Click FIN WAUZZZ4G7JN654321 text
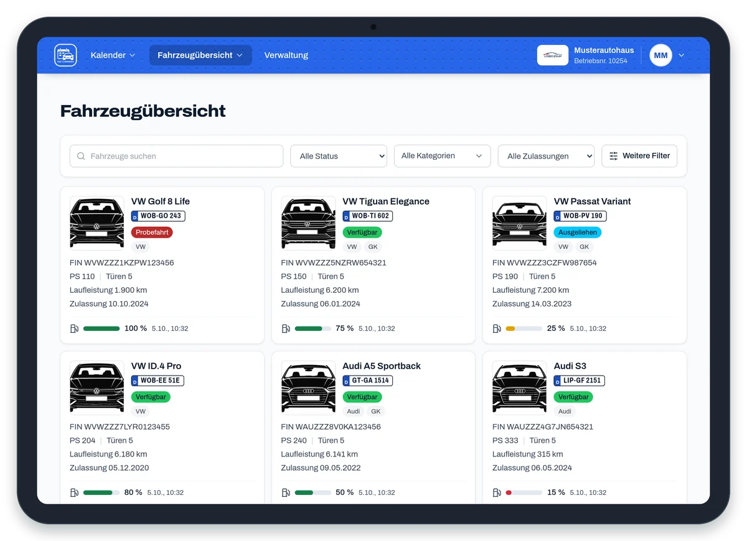The image size is (747, 541). click(x=543, y=427)
